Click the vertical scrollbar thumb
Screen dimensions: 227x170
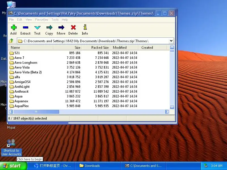click(x=172, y=51)
